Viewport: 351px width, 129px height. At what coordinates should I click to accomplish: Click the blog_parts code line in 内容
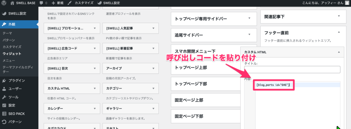274,85
